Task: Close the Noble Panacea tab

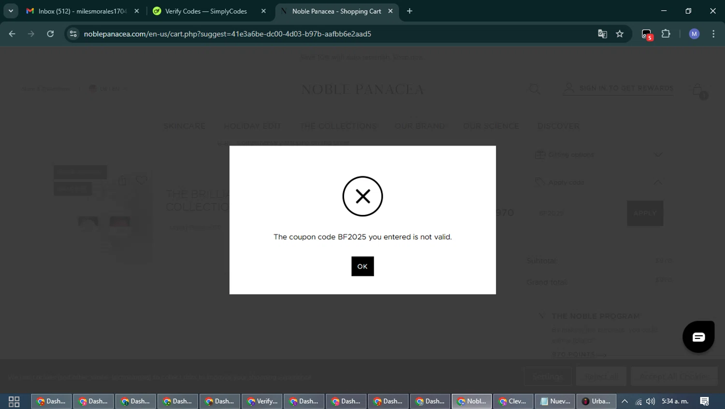Action: pyautogui.click(x=391, y=11)
